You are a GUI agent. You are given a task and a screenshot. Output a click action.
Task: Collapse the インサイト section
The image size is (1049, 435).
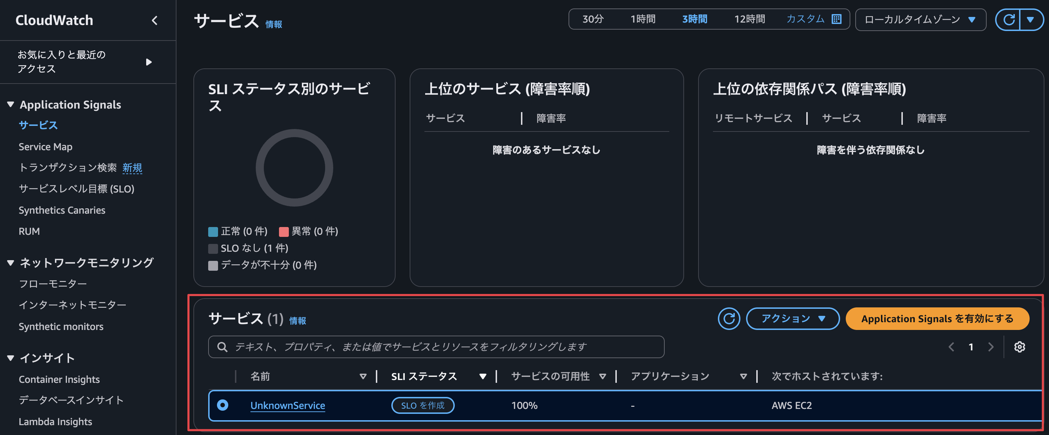pyautogui.click(x=11, y=358)
